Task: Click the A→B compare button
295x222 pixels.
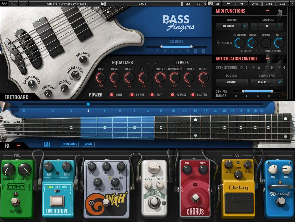Action: (255, 4)
